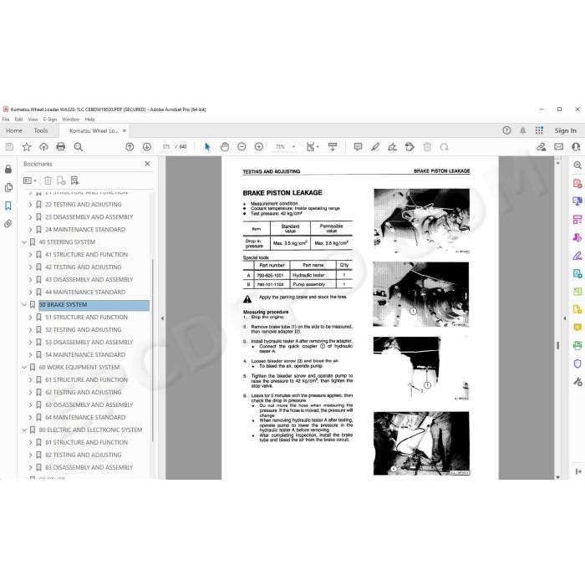Screen dimensions: 585x585
Task: Collapse the 40 STEERING SYSTEM bookmark
Action: [24, 242]
